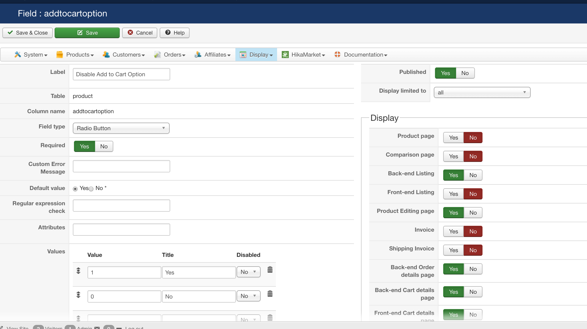Click the green Save button
This screenshot has width=587, height=329.
pos(87,33)
